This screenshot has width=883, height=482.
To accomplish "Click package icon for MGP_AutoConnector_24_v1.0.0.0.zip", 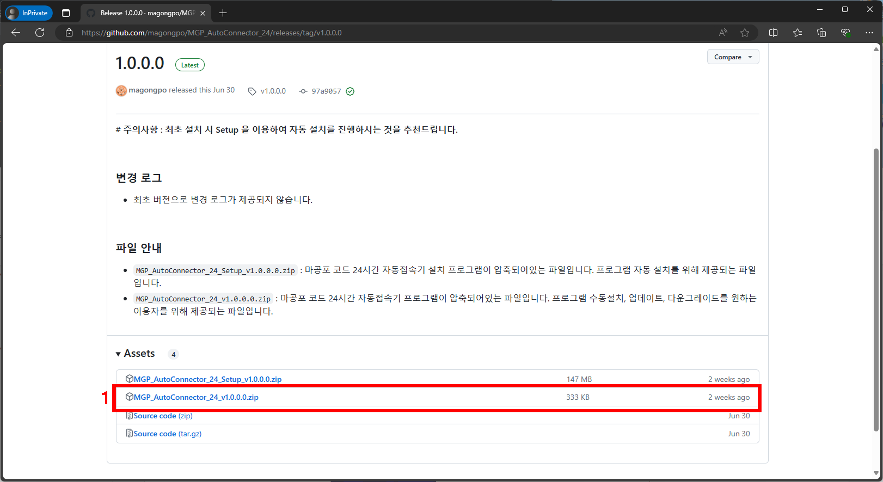I will click(x=129, y=396).
